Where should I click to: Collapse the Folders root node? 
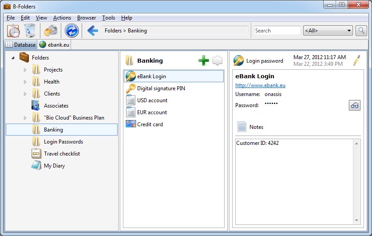[13, 58]
